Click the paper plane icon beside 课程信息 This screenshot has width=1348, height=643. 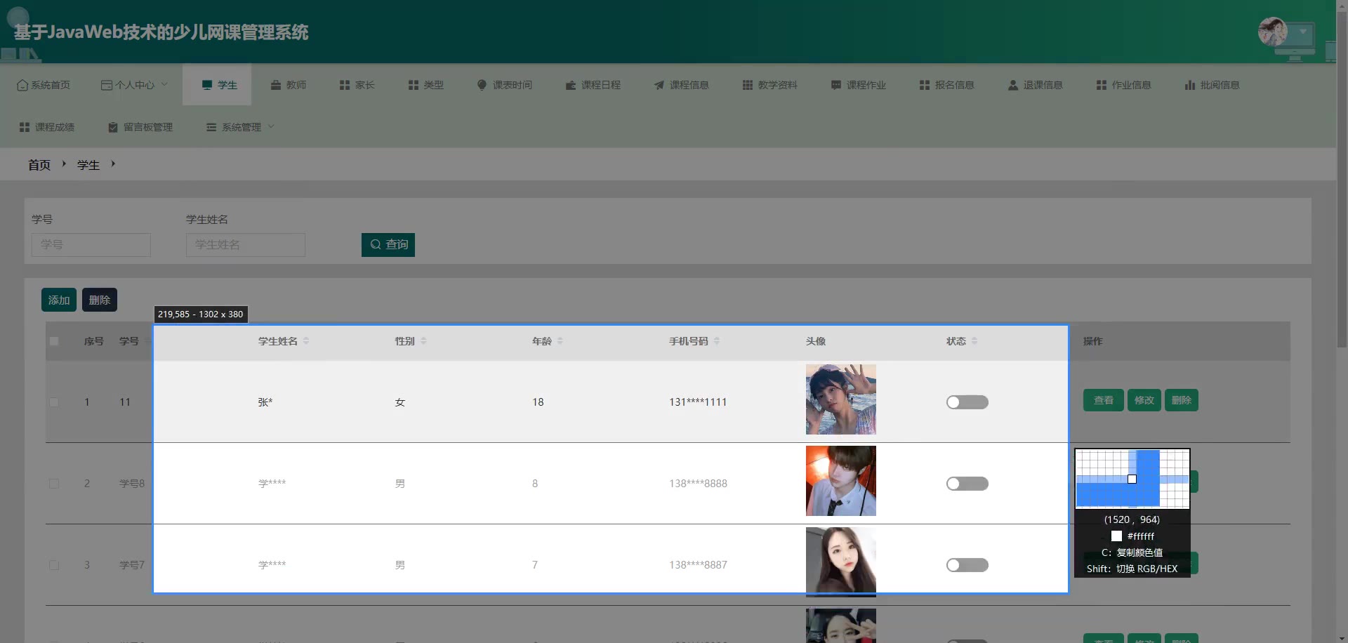pos(659,85)
